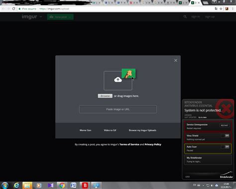Click the giraffe image thumbnail

[128, 73]
